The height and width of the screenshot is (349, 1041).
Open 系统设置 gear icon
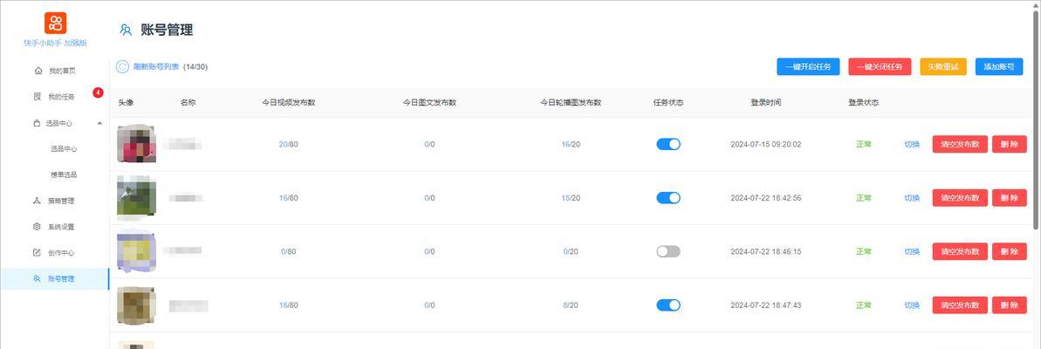[x=38, y=226]
